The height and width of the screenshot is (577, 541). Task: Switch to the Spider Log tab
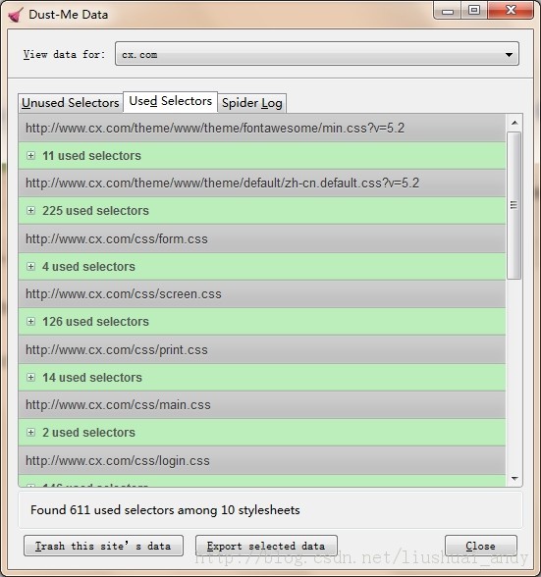point(252,103)
